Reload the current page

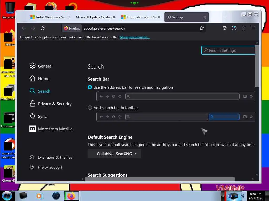pyautogui.click(x=43, y=28)
